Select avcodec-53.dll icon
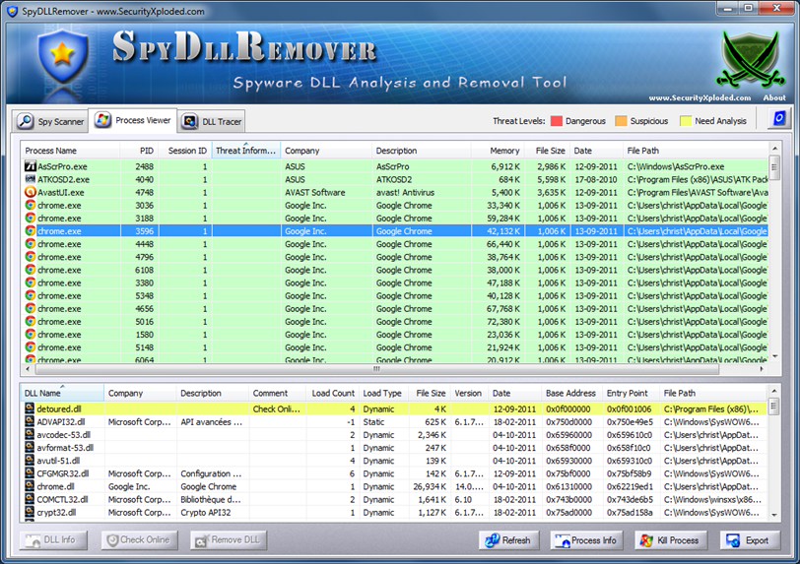The height and width of the screenshot is (564, 800). [30, 434]
